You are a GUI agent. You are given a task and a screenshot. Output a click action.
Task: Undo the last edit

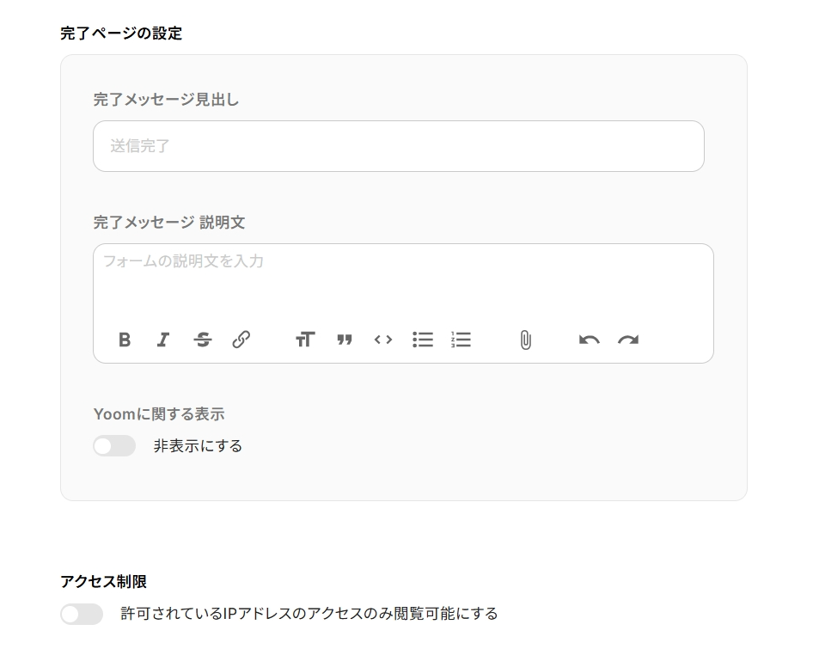[589, 340]
